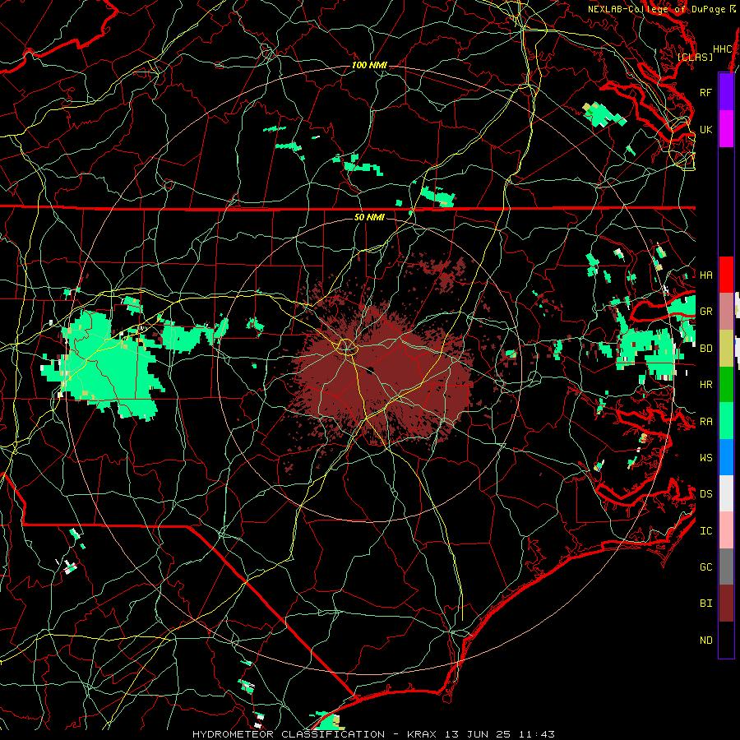
Task: Click the 50 NMI range ring label
Action: click(369, 217)
